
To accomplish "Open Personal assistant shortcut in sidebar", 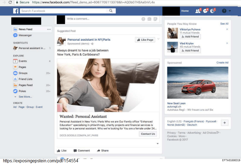I will (x=32, y=48).
